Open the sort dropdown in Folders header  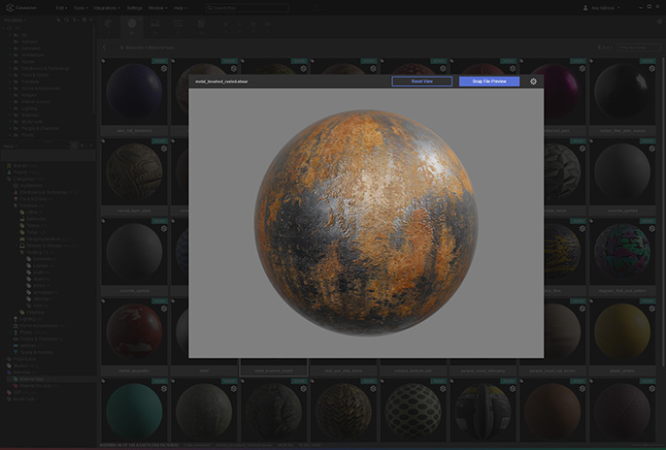tap(75, 20)
